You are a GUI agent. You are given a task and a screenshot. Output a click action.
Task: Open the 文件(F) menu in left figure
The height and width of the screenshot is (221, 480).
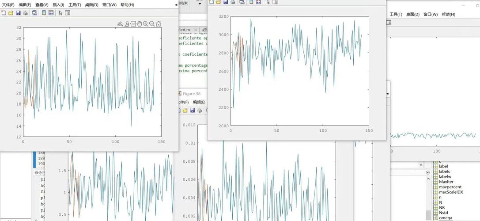(7, 5)
